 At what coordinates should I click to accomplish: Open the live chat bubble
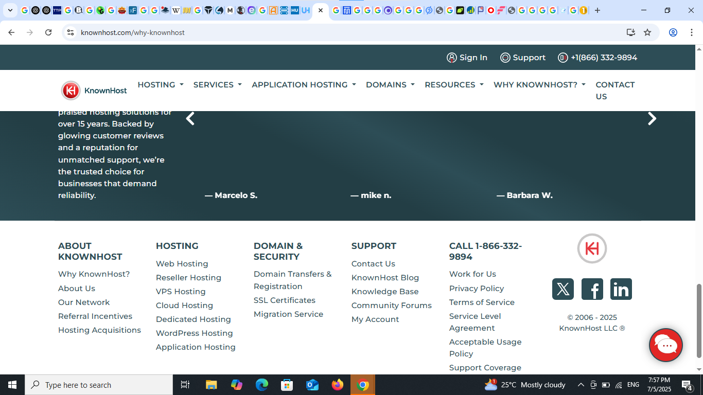pyautogui.click(x=666, y=345)
